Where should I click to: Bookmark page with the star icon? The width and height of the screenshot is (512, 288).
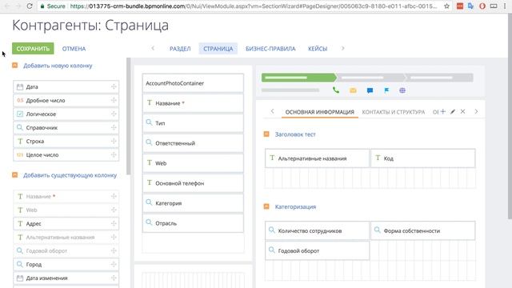pos(446,6)
